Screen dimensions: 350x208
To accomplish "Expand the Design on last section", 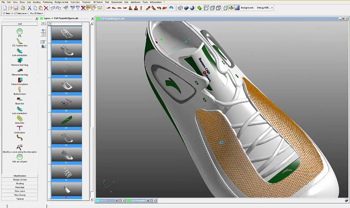I will tap(20, 180).
